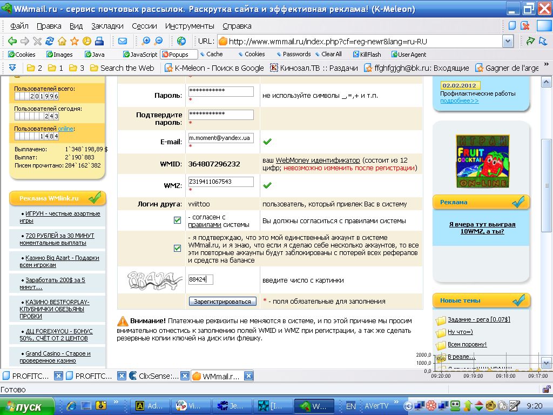Open bookmarks via the star icon
This screenshot has height=415, width=553.
coord(75,41)
